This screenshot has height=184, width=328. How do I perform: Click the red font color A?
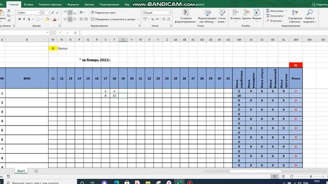tap(55, 19)
